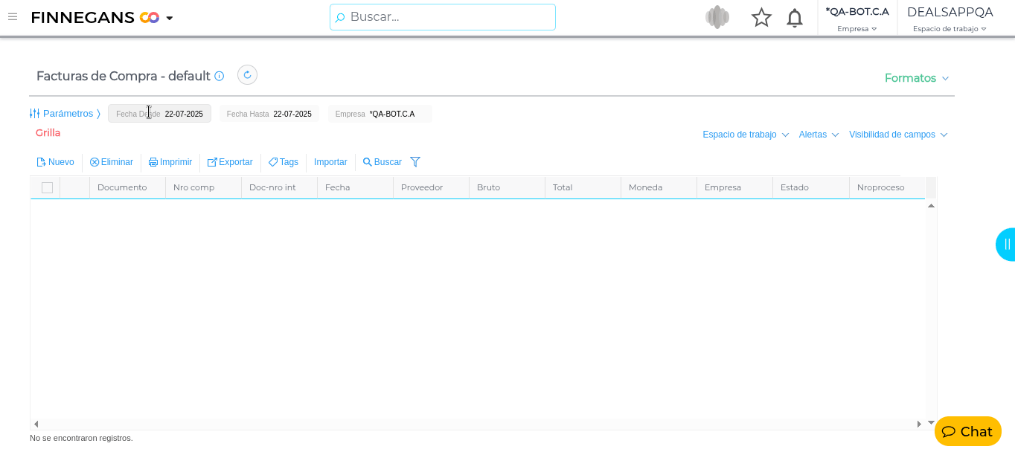The width and height of the screenshot is (1015, 452).
Task: Click the horizontal scroll-right arrow
Action: (x=919, y=424)
